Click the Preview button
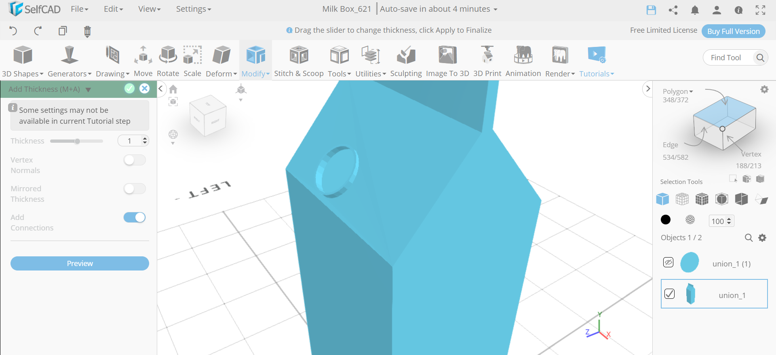Image resolution: width=776 pixels, height=355 pixels. point(80,264)
